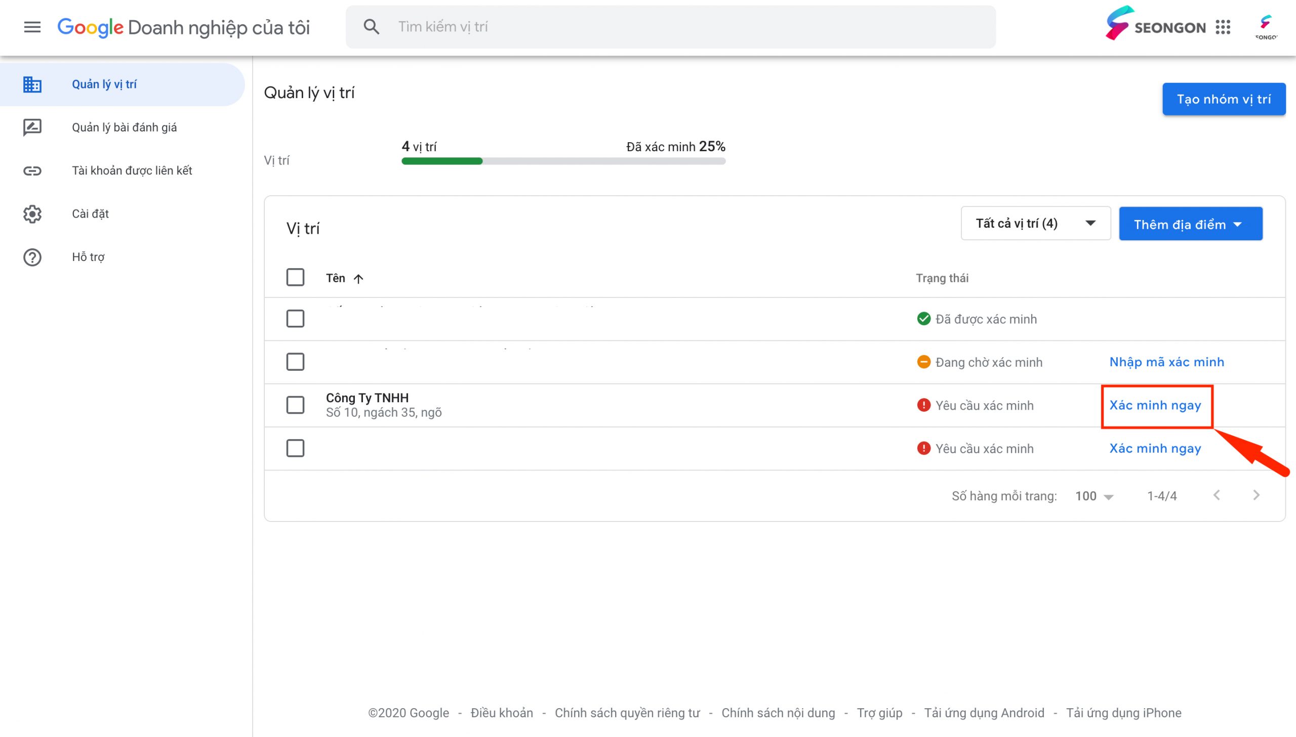
Task: Check the box for the Đang chờ xác minh row
Action: (295, 362)
